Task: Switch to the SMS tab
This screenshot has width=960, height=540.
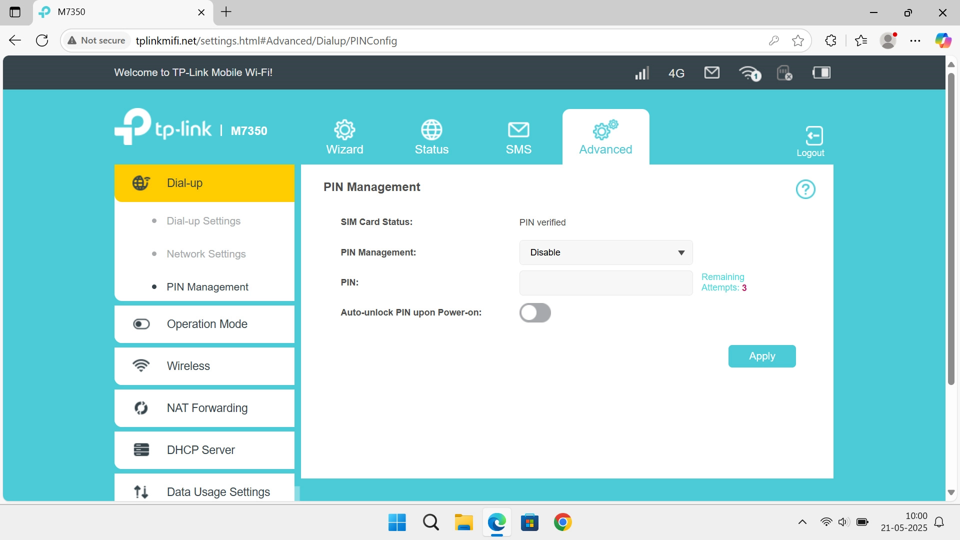Action: (518, 137)
